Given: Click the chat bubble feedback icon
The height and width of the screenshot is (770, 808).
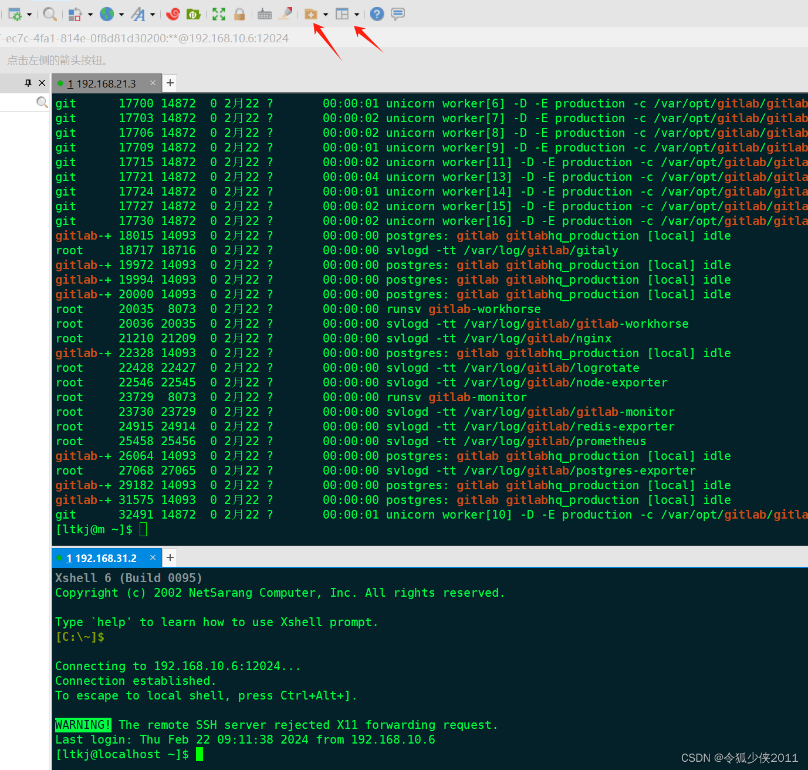Looking at the screenshot, I should point(398,14).
